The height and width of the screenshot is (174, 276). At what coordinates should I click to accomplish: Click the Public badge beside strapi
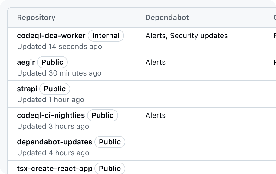pos(55,89)
